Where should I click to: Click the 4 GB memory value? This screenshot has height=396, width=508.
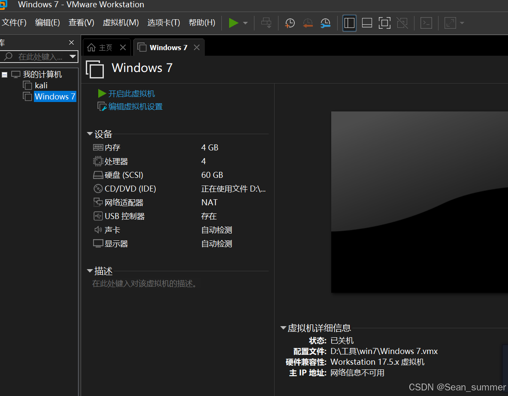(x=210, y=147)
